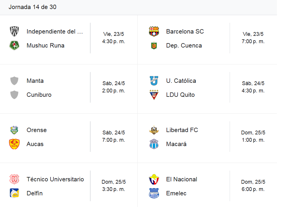
Task: Click the LDU Quito shield logo
Action: tap(154, 95)
